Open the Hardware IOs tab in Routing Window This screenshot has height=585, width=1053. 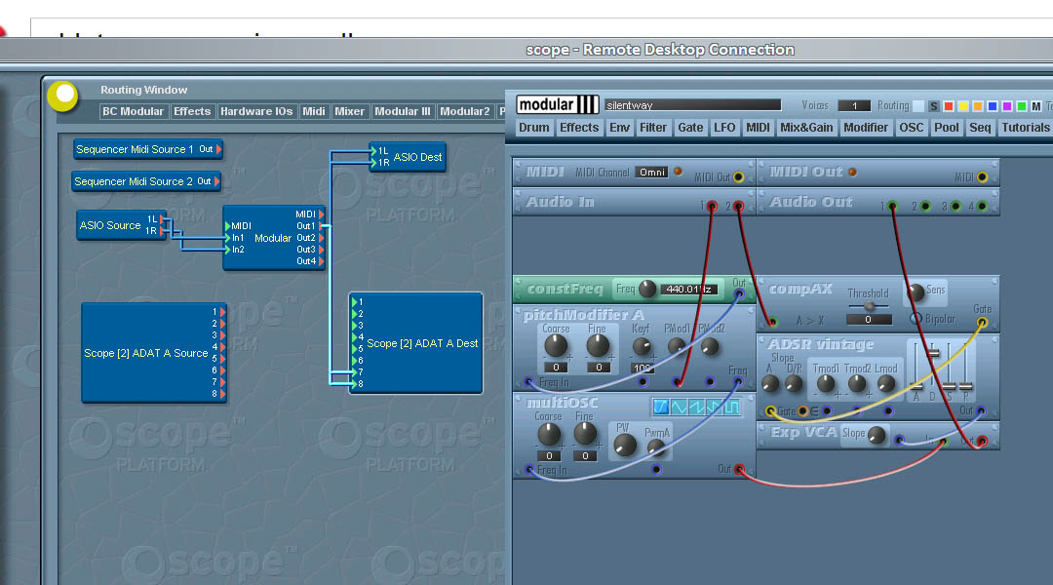pos(256,111)
